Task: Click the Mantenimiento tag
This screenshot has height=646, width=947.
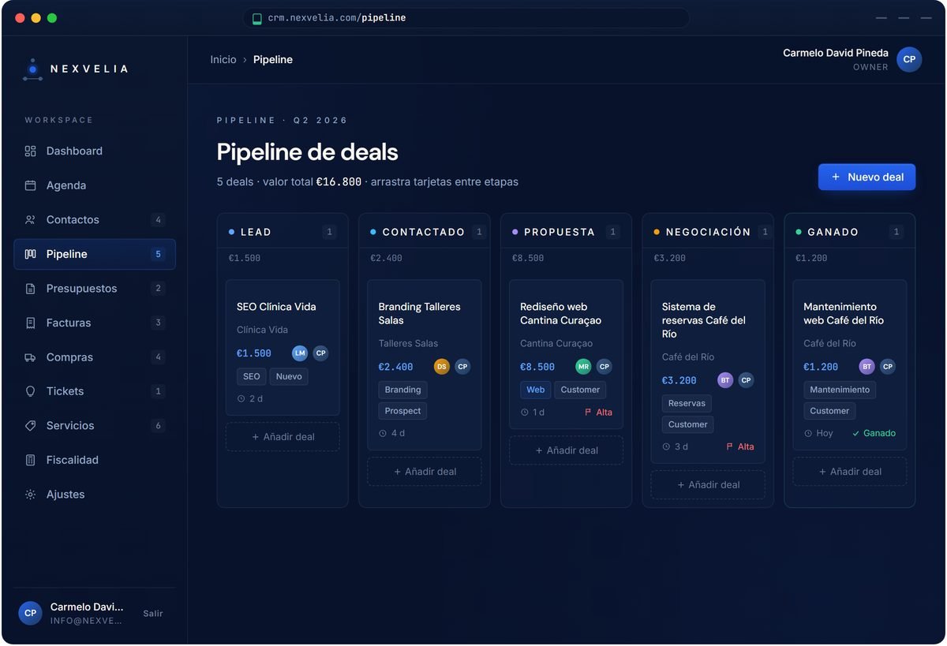Action: tap(840, 390)
